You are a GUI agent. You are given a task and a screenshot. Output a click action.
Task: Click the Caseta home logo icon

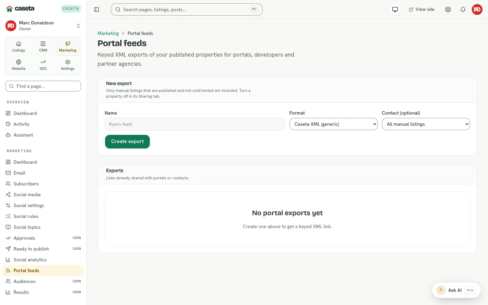pyautogui.click(x=9, y=9)
